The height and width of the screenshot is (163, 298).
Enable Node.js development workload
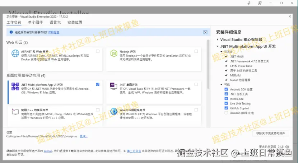[196, 51]
